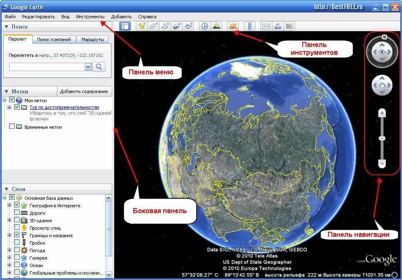This screenshot has height=280, width=402.
Task: Collapse the Слои panel triangle
Action: pos(6,189)
